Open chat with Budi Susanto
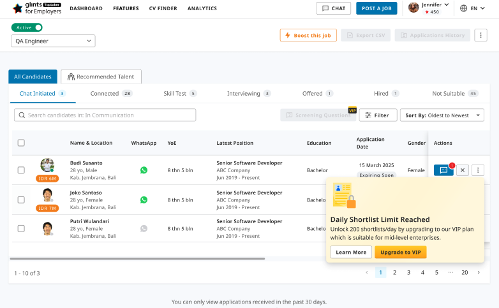Viewport: 499px width, 308px height. [443, 170]
